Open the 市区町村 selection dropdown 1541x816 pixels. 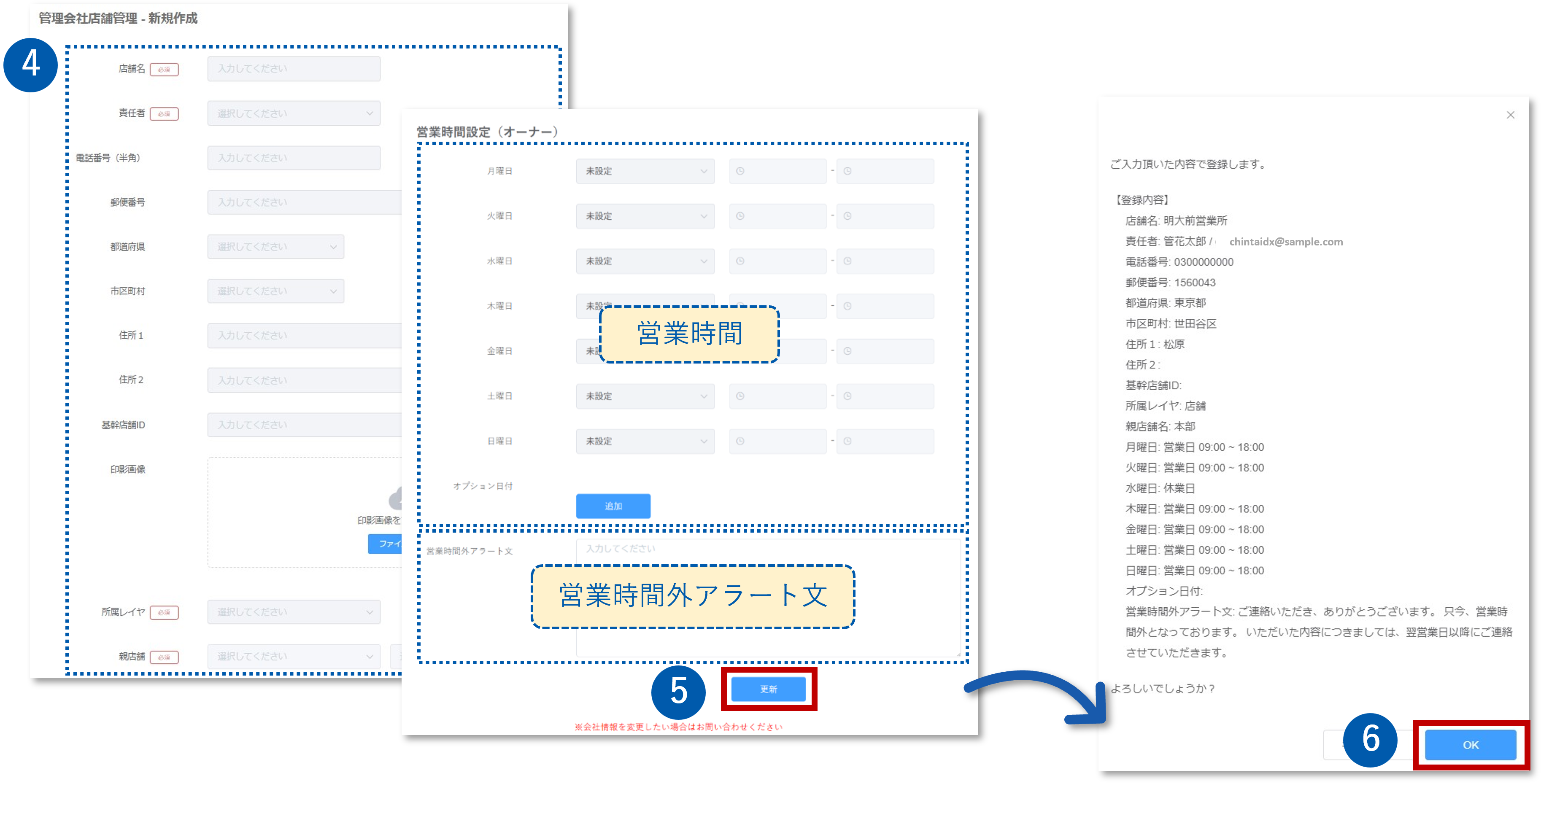click(x=275, y=291)
